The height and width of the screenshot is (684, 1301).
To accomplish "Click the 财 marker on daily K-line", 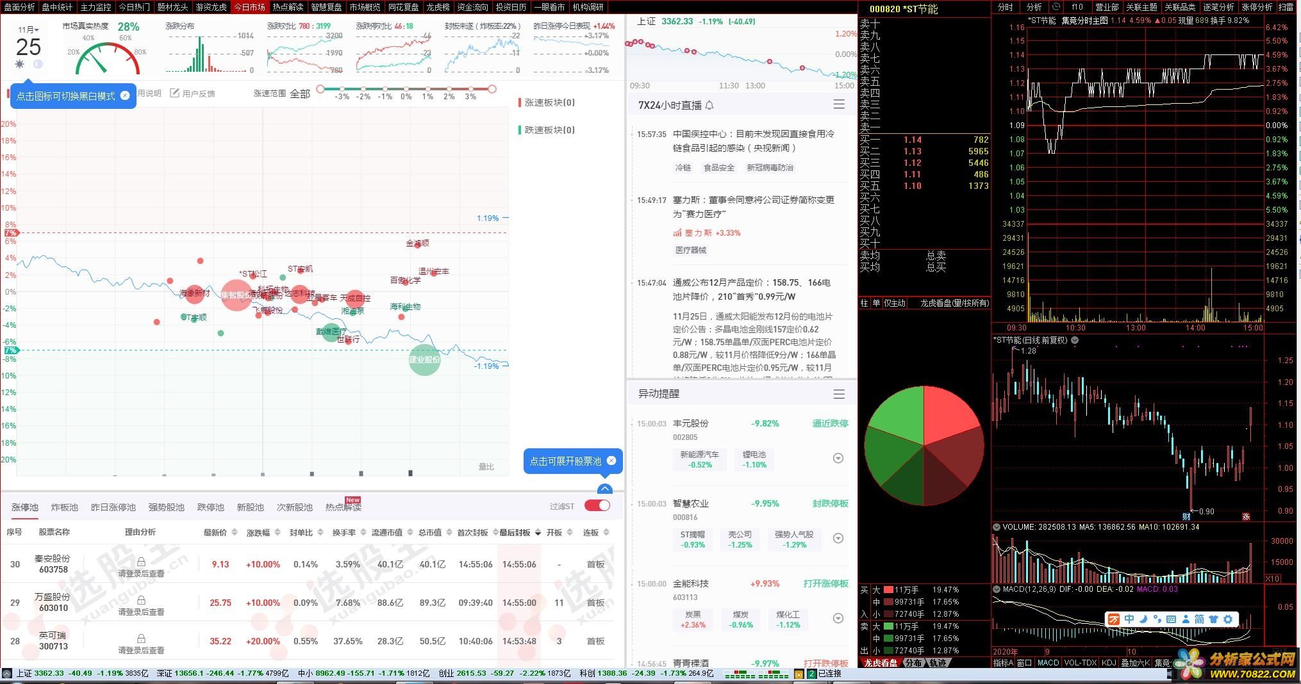I will coord(1186,516).
